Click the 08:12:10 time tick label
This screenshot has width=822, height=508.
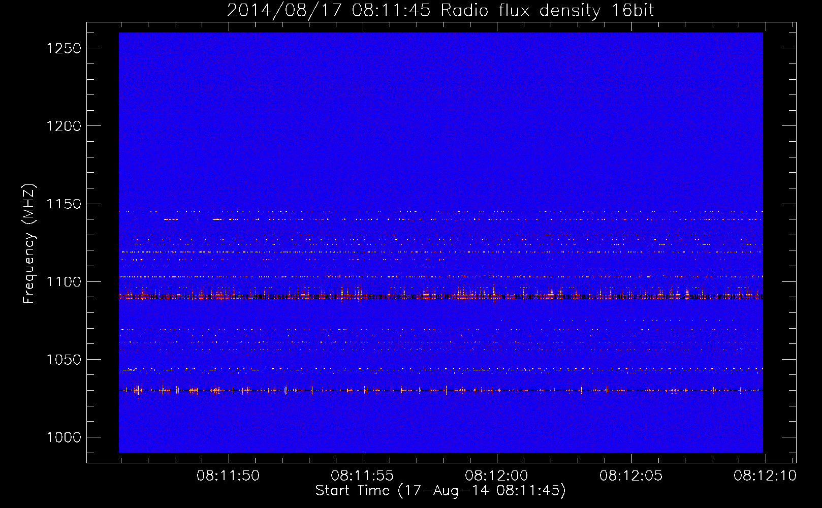pos(765,476)
